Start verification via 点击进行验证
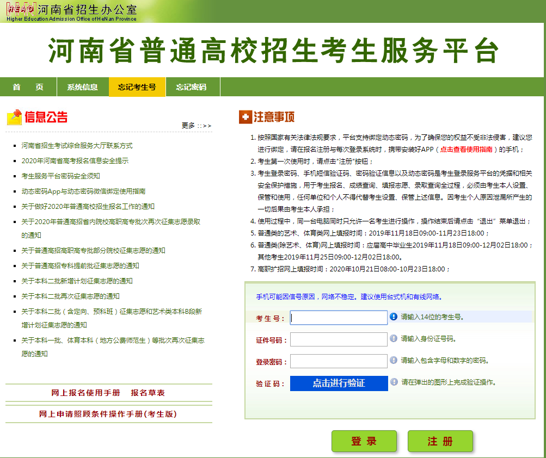 pos(338,383)
